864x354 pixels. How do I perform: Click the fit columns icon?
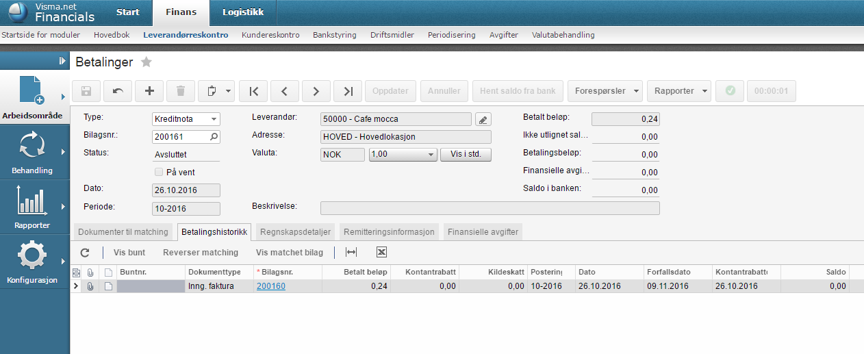pyautogui.click(x=351, y=252)
